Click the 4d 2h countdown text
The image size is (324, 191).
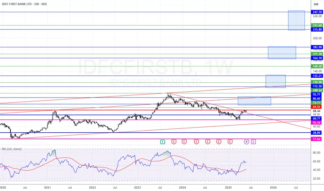click(317, 114)
